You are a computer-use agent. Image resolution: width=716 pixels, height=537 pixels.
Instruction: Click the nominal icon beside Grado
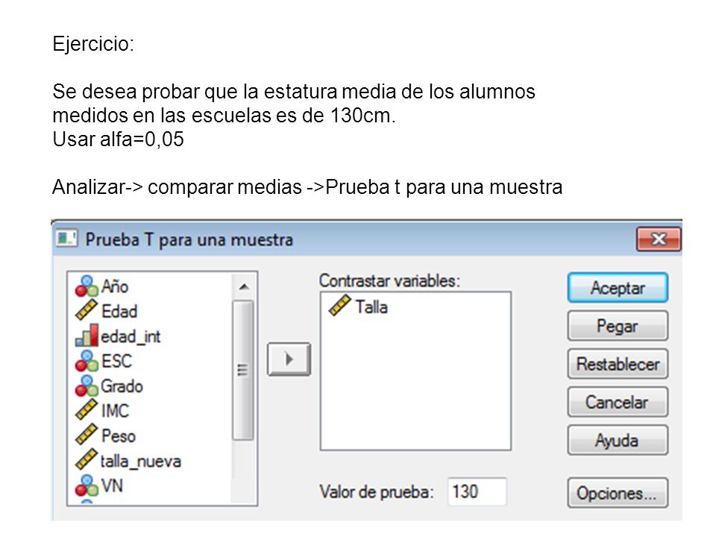click(x=87, y=386)
